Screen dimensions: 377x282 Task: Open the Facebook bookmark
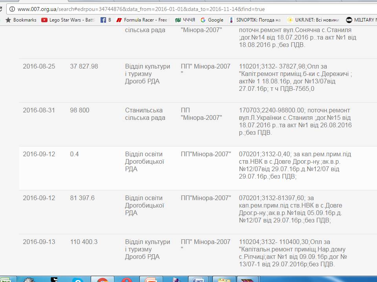click(x=105, y=20)
